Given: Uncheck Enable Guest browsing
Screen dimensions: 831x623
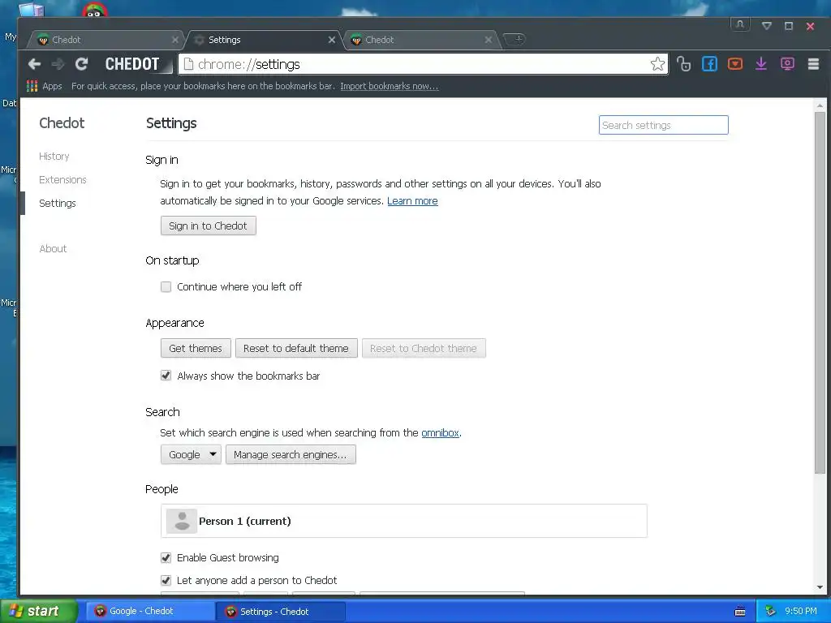Looking at the screenshot, I should [166, 557].
